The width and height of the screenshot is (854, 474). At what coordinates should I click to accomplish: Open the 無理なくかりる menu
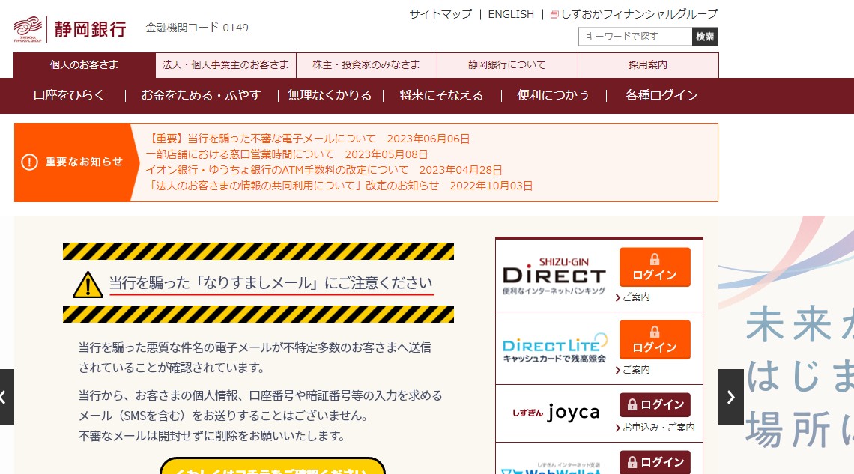click(x=330, y=95)
